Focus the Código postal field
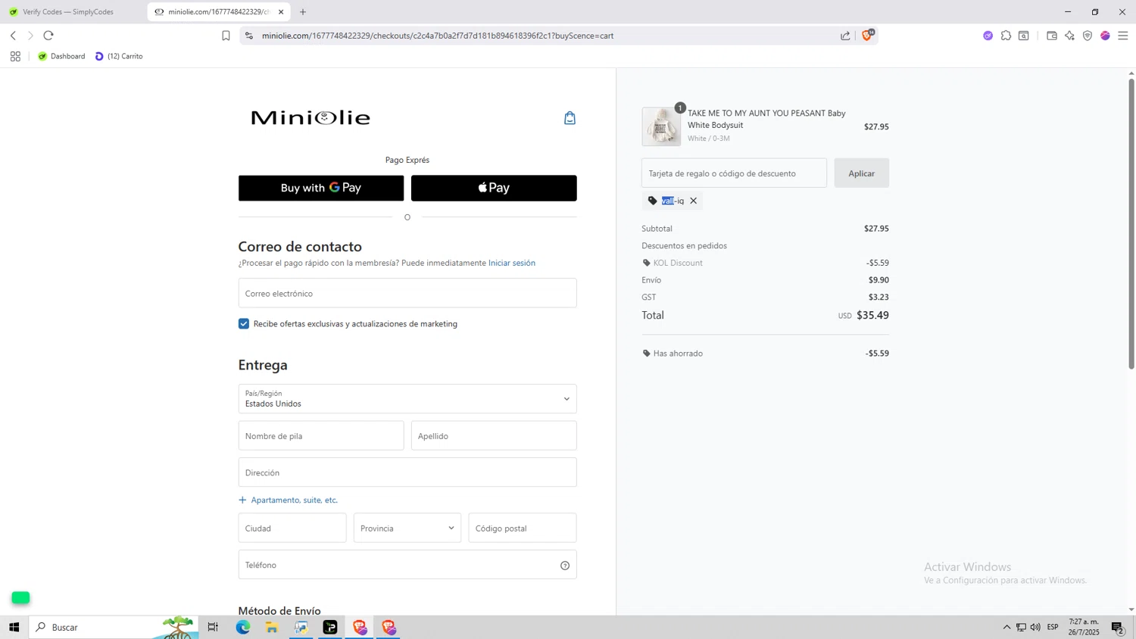1136x639 pixels. 523,528
